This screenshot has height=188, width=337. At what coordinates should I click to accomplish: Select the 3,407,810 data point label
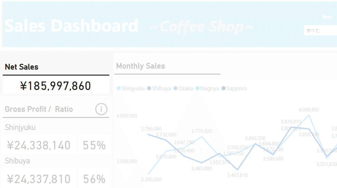237,175
